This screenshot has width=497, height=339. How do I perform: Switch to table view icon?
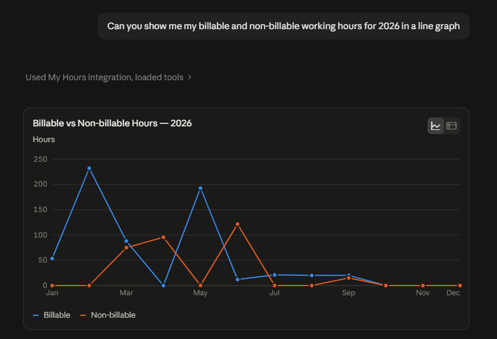451,126
